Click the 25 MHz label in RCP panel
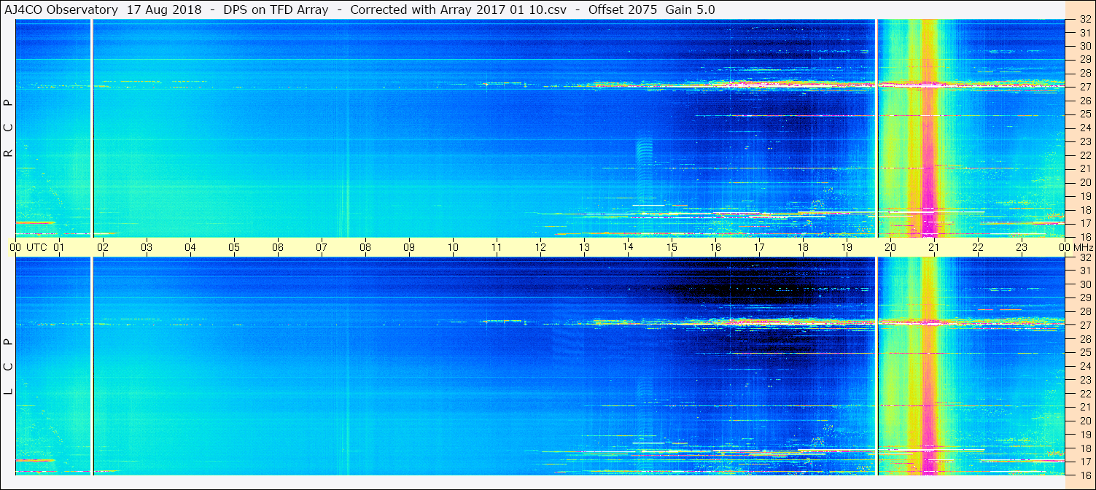 pos(1085,114)
